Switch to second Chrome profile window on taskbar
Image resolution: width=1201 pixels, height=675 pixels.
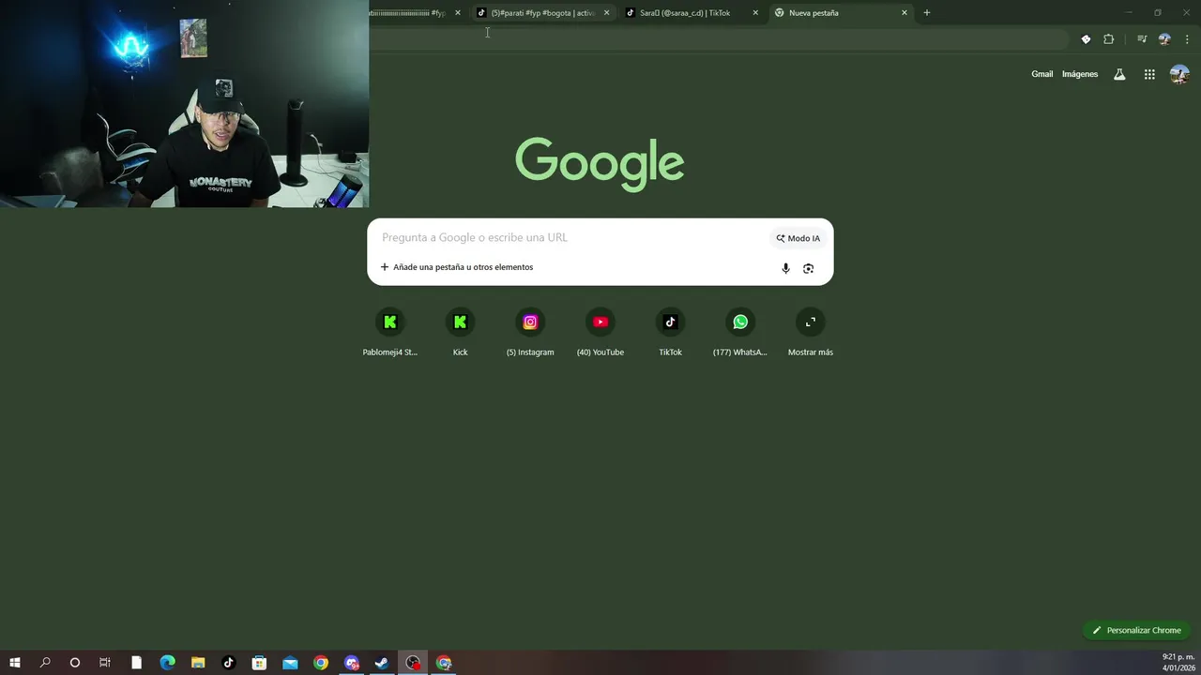[444, 663]
